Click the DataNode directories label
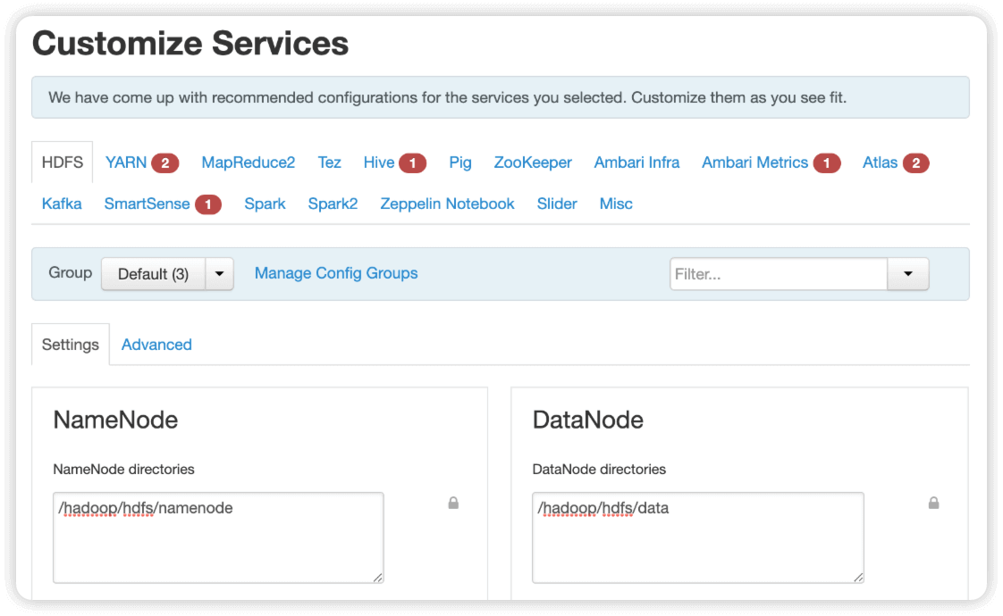The width and height of the screenshot is (1003, 616). [599, 469]
